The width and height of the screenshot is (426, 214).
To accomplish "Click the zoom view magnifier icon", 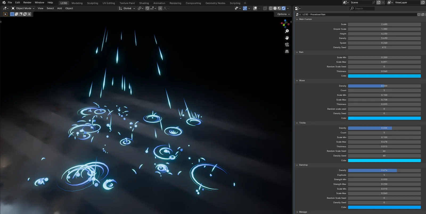I will [287, 31].
